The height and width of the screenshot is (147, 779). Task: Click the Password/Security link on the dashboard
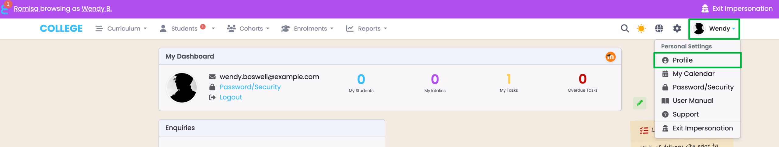coord(250,87)
